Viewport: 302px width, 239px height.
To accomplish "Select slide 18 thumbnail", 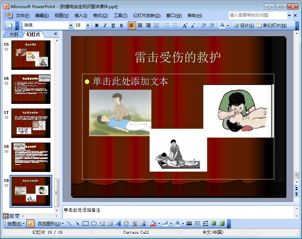I will click(31, 157).
